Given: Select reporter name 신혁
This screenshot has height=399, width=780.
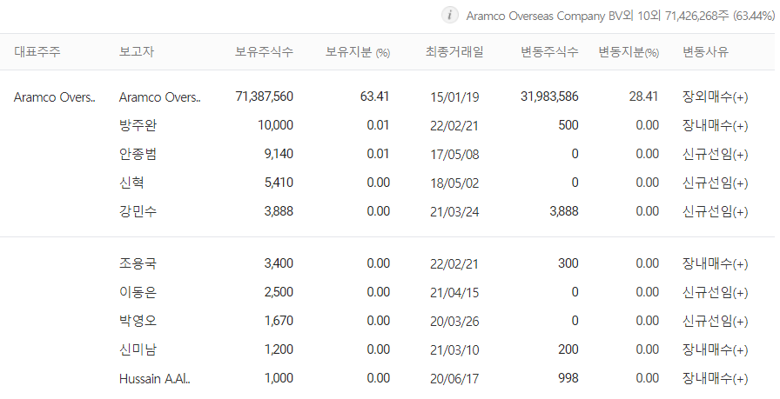Looking at the screenshot, I should click(131, 183).
